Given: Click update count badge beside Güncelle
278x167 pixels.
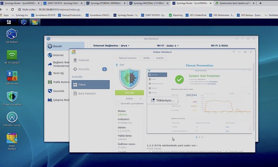Looking at the screenshot, I should [x=105, y=69].
